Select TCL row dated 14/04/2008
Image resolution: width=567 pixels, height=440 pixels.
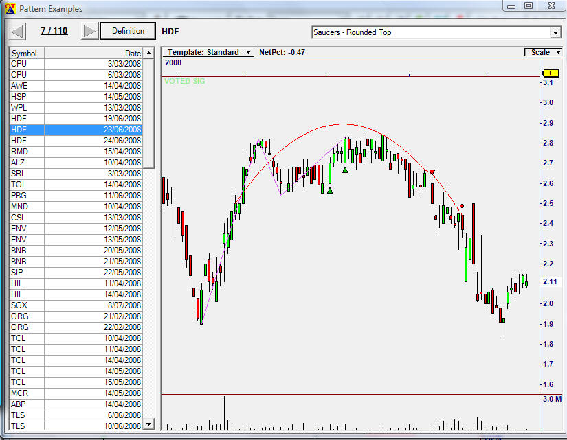pyautogui.click(x=76, y=360)
